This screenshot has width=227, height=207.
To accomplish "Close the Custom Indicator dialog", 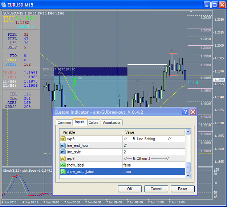I will point(193,112).
